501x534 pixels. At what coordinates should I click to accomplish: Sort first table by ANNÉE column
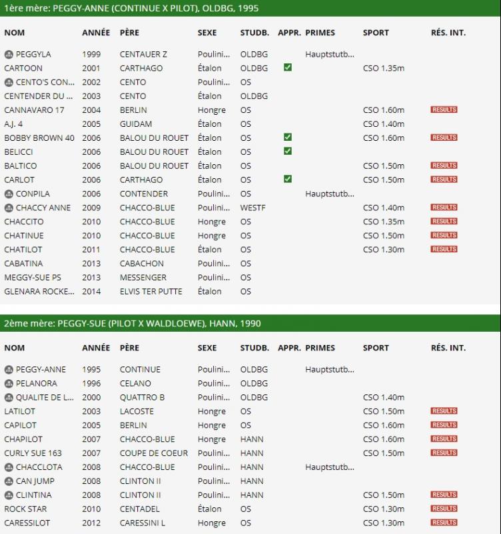pos(96,33)
